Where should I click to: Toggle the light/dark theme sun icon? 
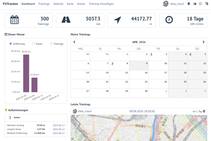[200, 4]
